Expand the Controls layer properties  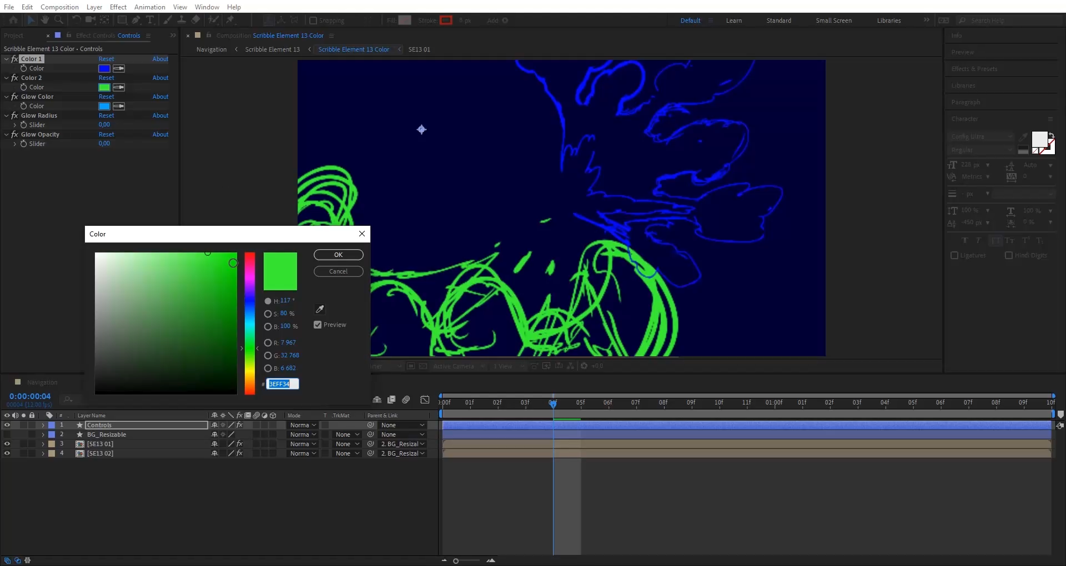43,425
